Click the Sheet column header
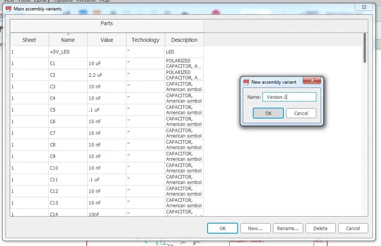Viewport: 381px width, 246px height. pyautogui.click(x=29, y=40)
